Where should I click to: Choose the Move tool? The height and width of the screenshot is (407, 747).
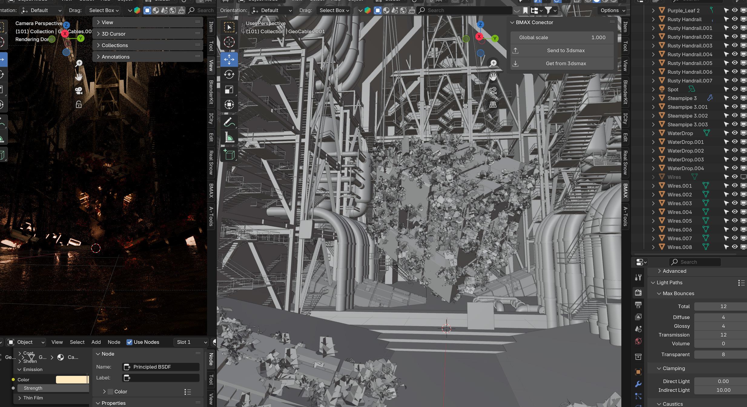coord(229,60)
